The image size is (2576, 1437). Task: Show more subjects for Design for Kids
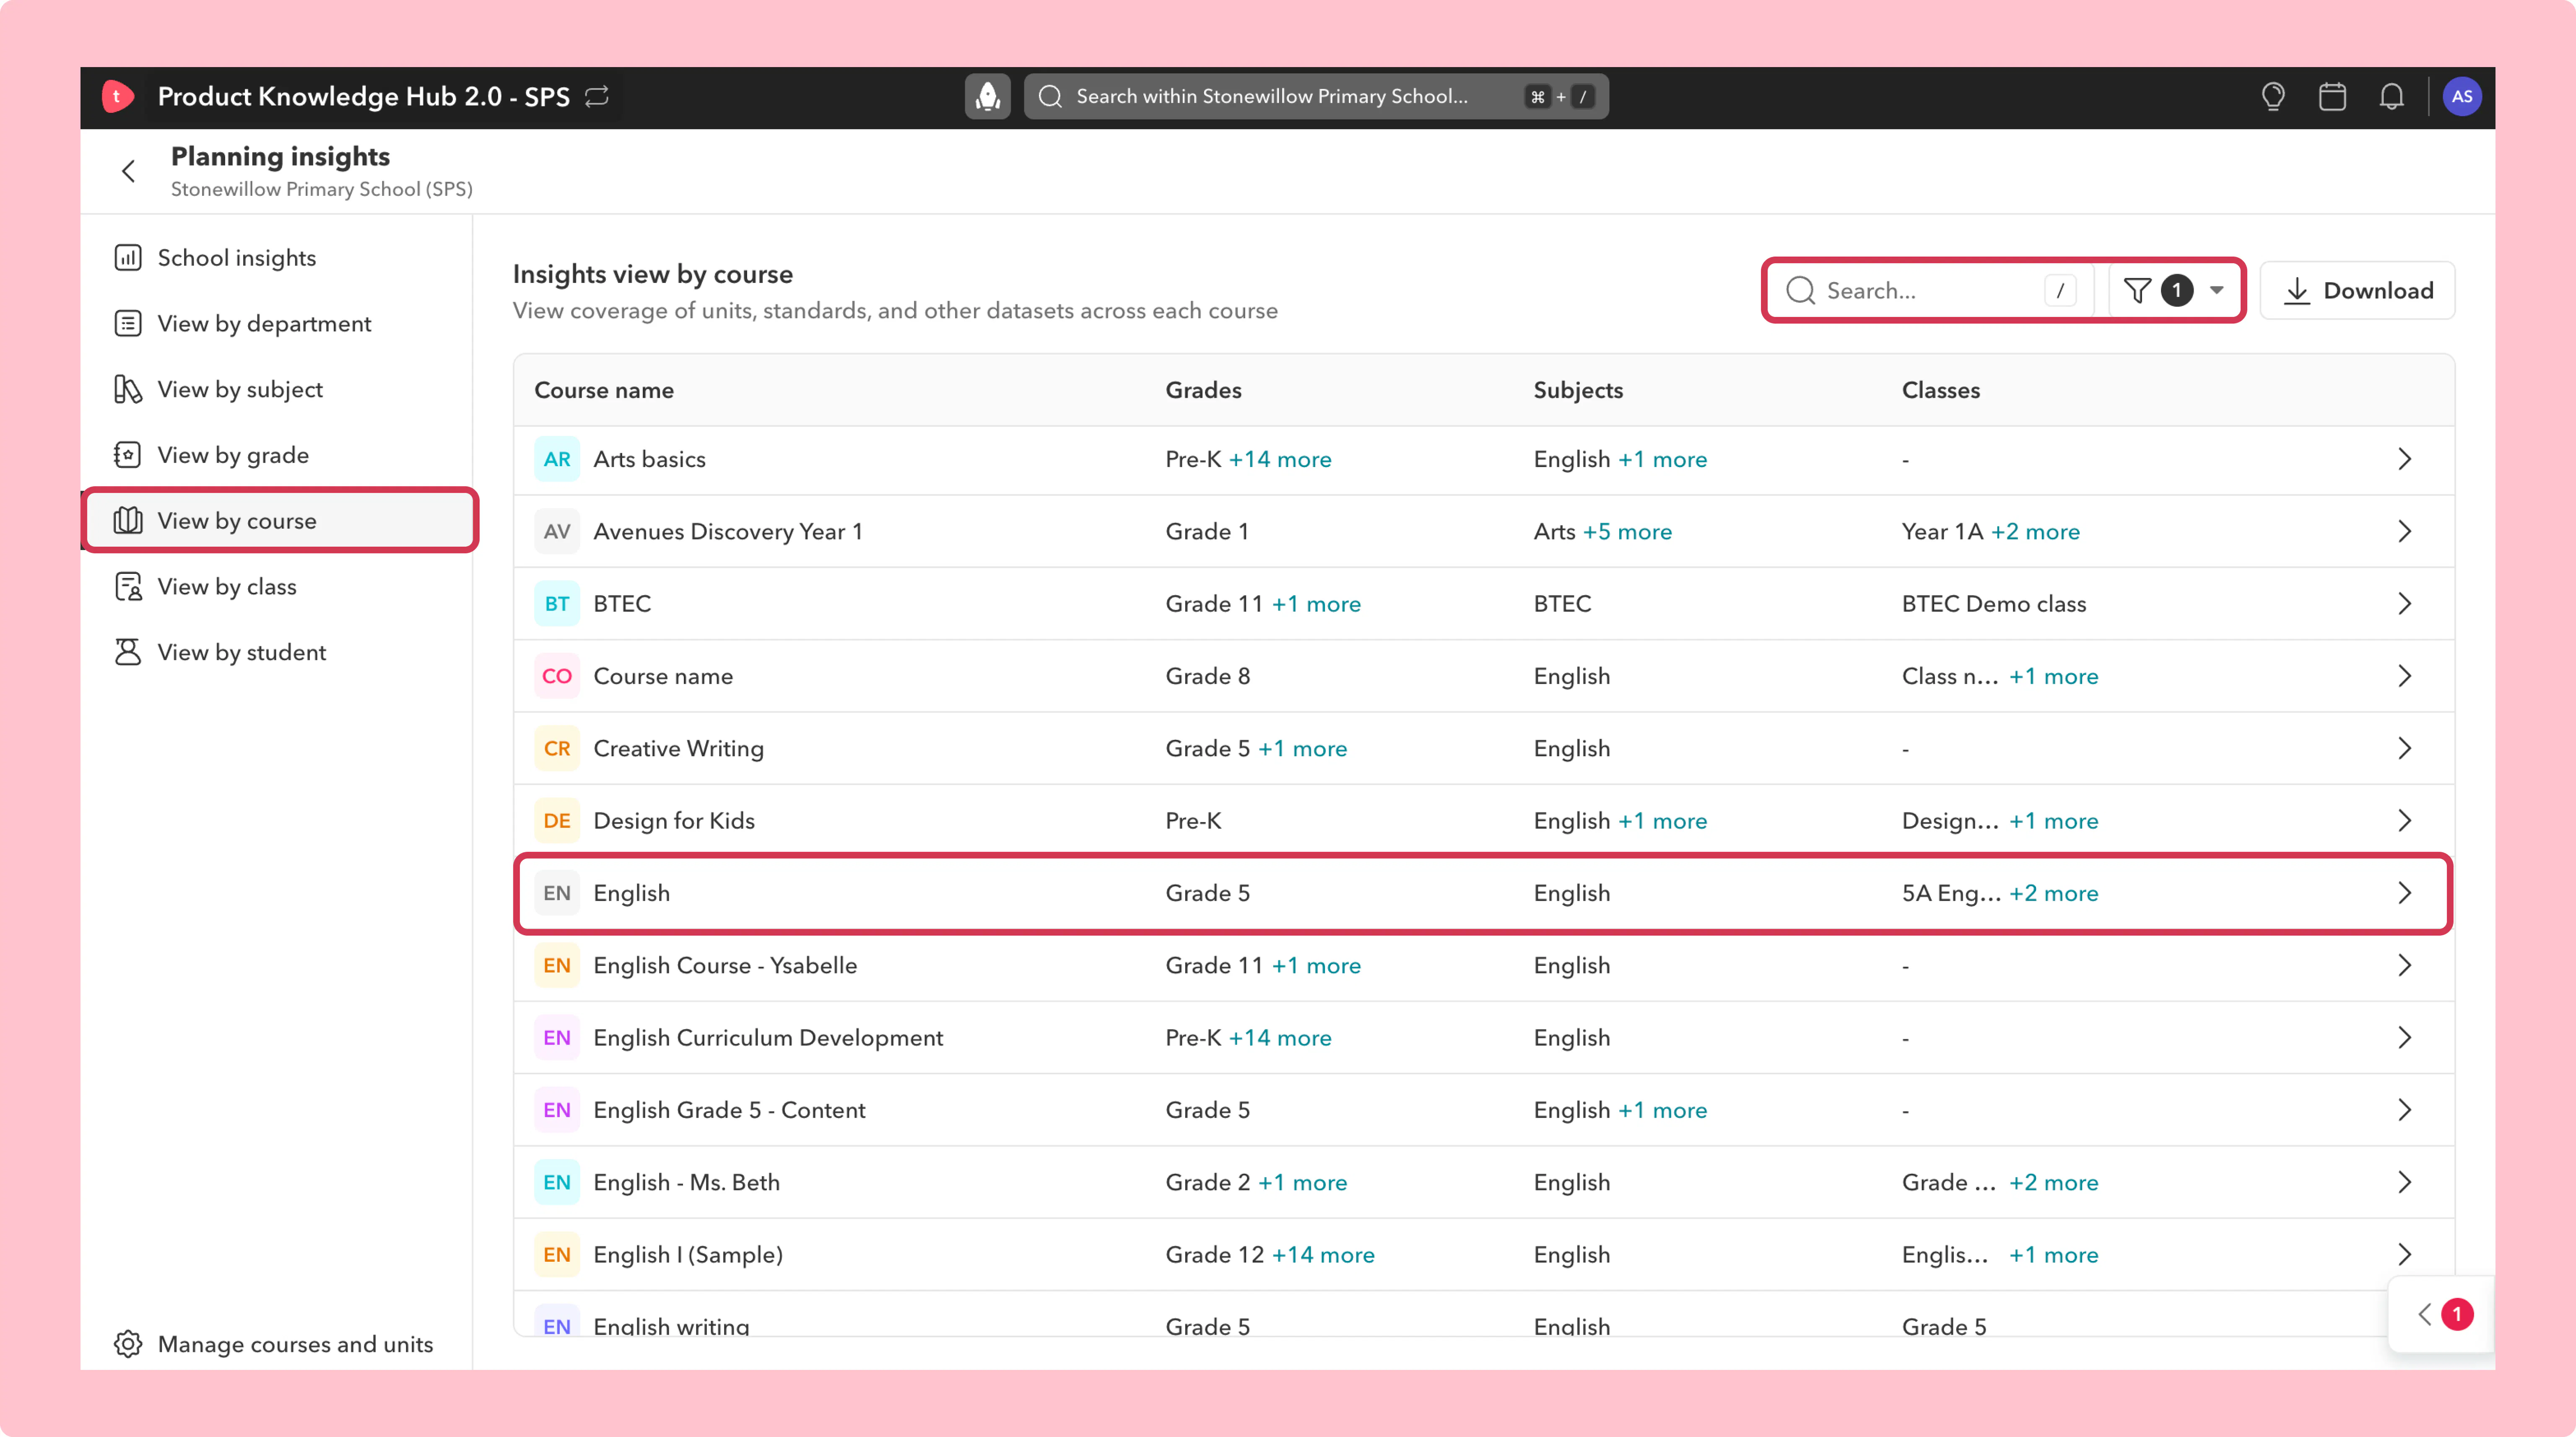pos(1663,821)
